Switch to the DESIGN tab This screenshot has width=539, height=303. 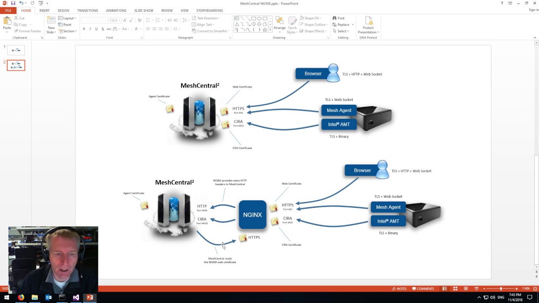pos(64,11)
